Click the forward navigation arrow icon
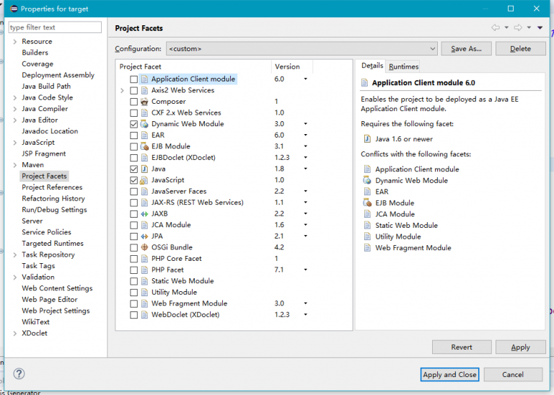 click(x=518, y=27)
